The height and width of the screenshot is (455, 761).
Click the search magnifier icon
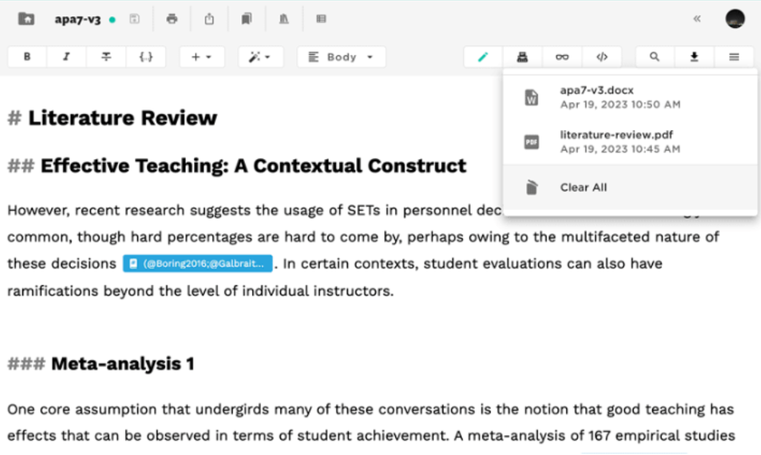point(655,57)
